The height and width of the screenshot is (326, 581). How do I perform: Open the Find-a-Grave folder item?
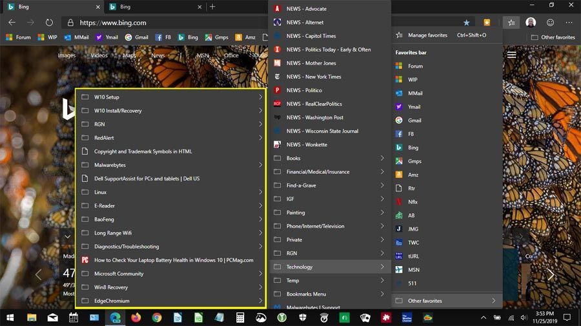[330, 186]
